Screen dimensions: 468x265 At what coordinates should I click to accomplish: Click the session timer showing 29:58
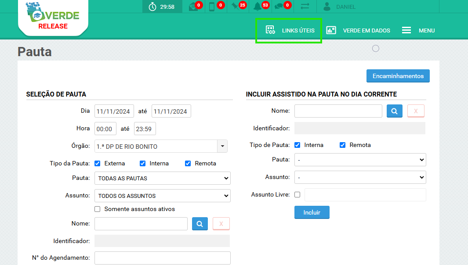(x=162, y=7)
